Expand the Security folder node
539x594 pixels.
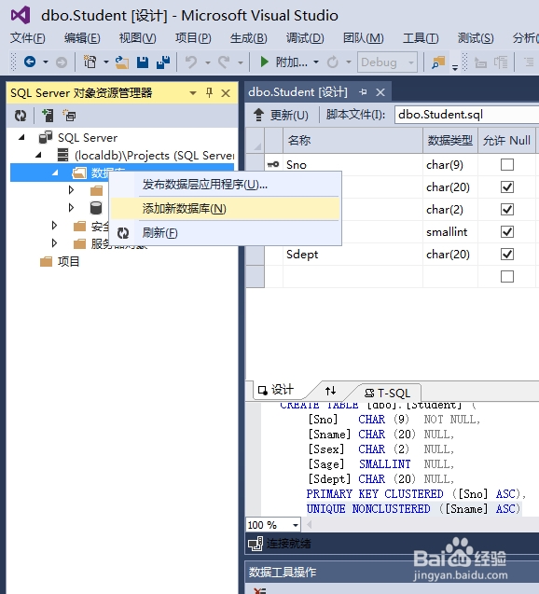point(54,226)
